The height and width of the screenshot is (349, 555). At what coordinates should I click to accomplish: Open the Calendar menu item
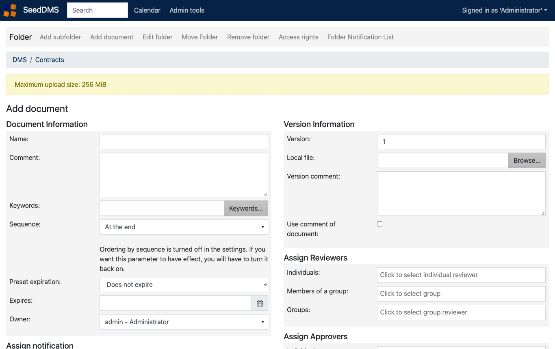(x=147, y=10)
